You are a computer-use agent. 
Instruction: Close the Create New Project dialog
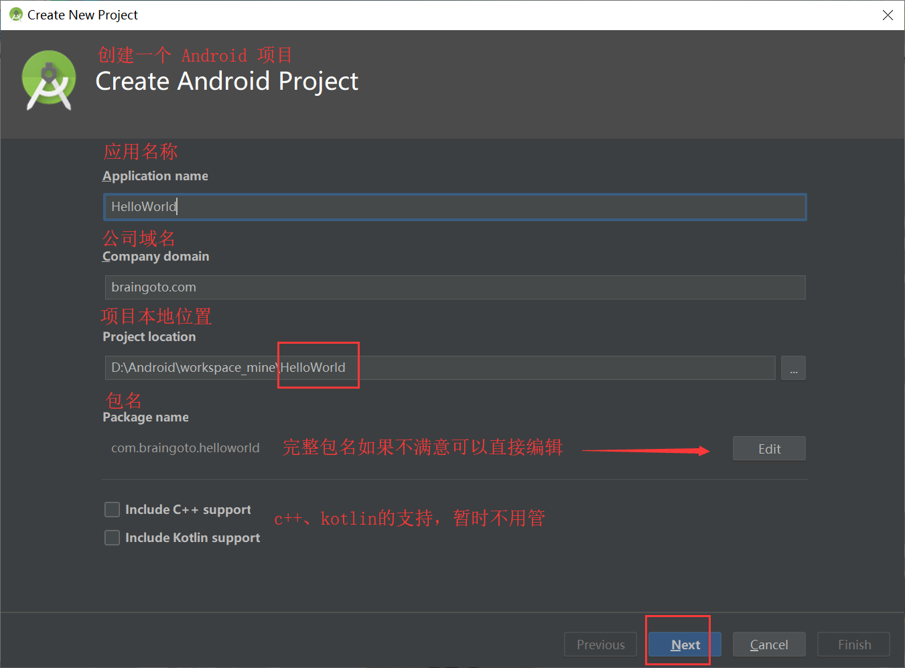tap(888, 14)
